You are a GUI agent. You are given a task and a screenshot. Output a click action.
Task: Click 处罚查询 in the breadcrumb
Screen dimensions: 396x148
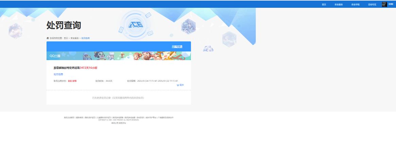click(x=85, y=38)
